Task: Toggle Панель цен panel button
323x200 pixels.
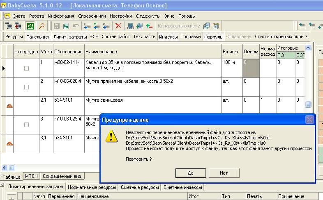Action: coord(38,37)
